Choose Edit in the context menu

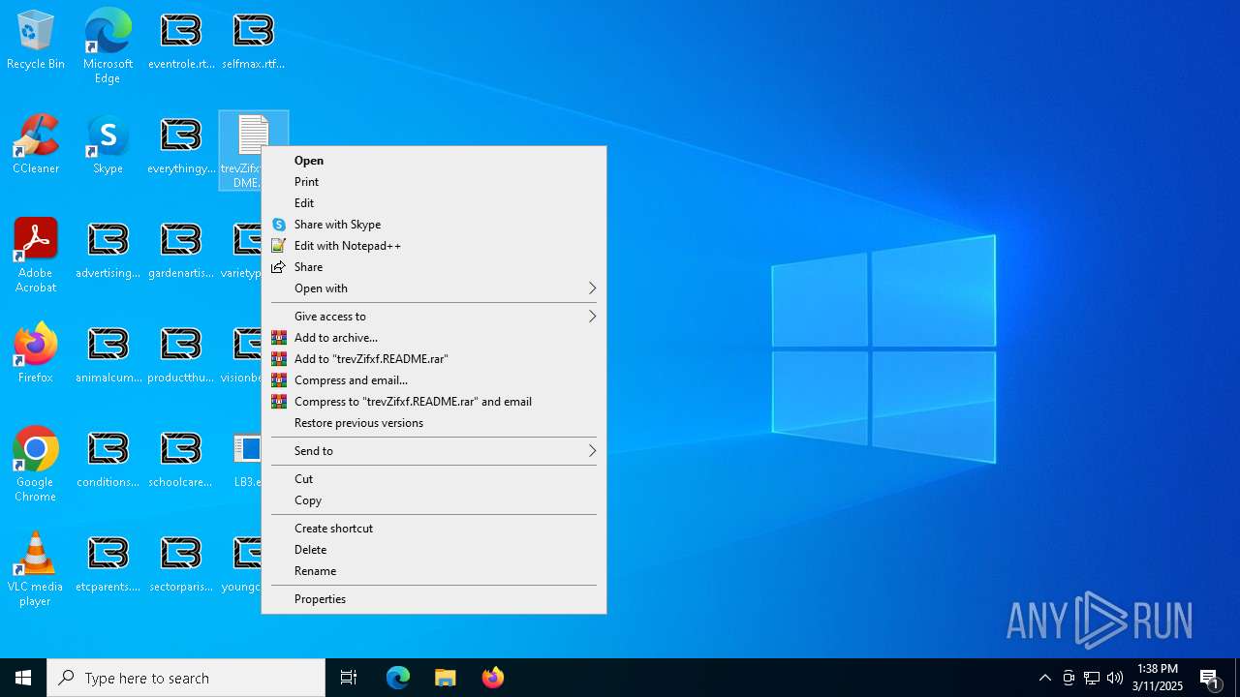point(434,203)
